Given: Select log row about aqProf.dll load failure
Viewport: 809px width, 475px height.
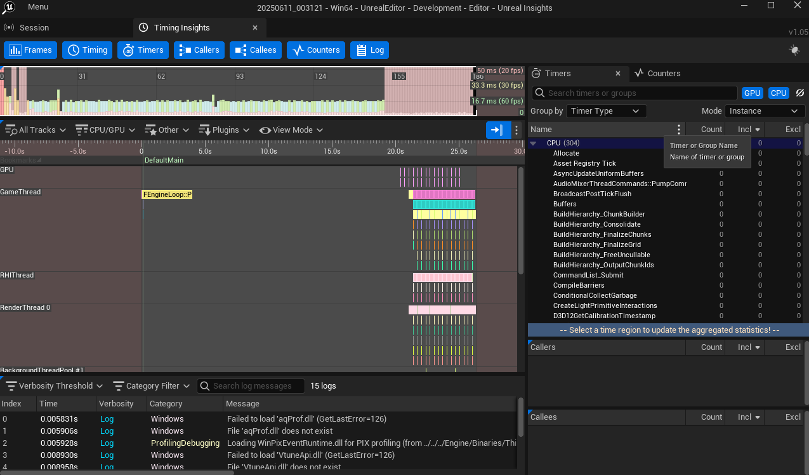Looking at the screenshot, I should point(258,419).
